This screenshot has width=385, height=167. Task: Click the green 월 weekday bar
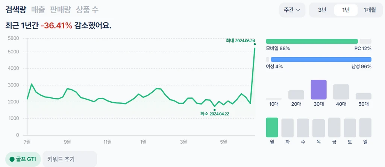pyautogui.click(x=272, y=128)
